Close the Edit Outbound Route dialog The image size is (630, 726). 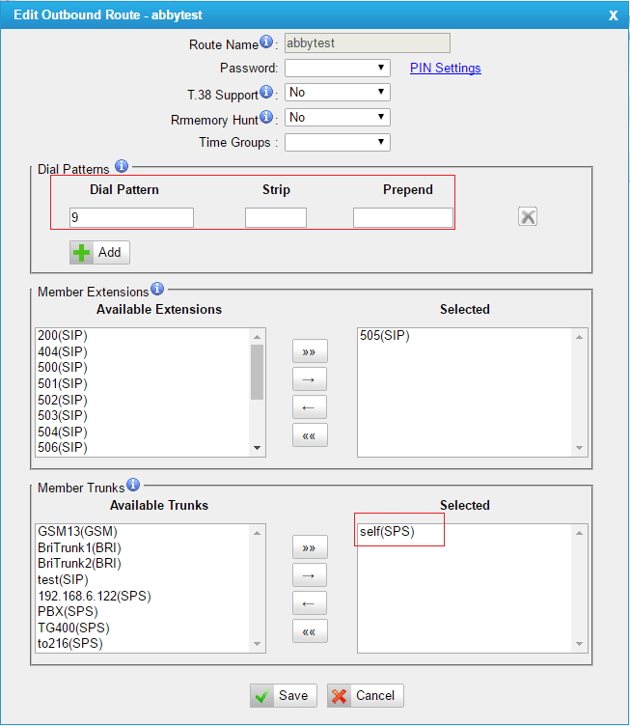click(x=614, y=15)
